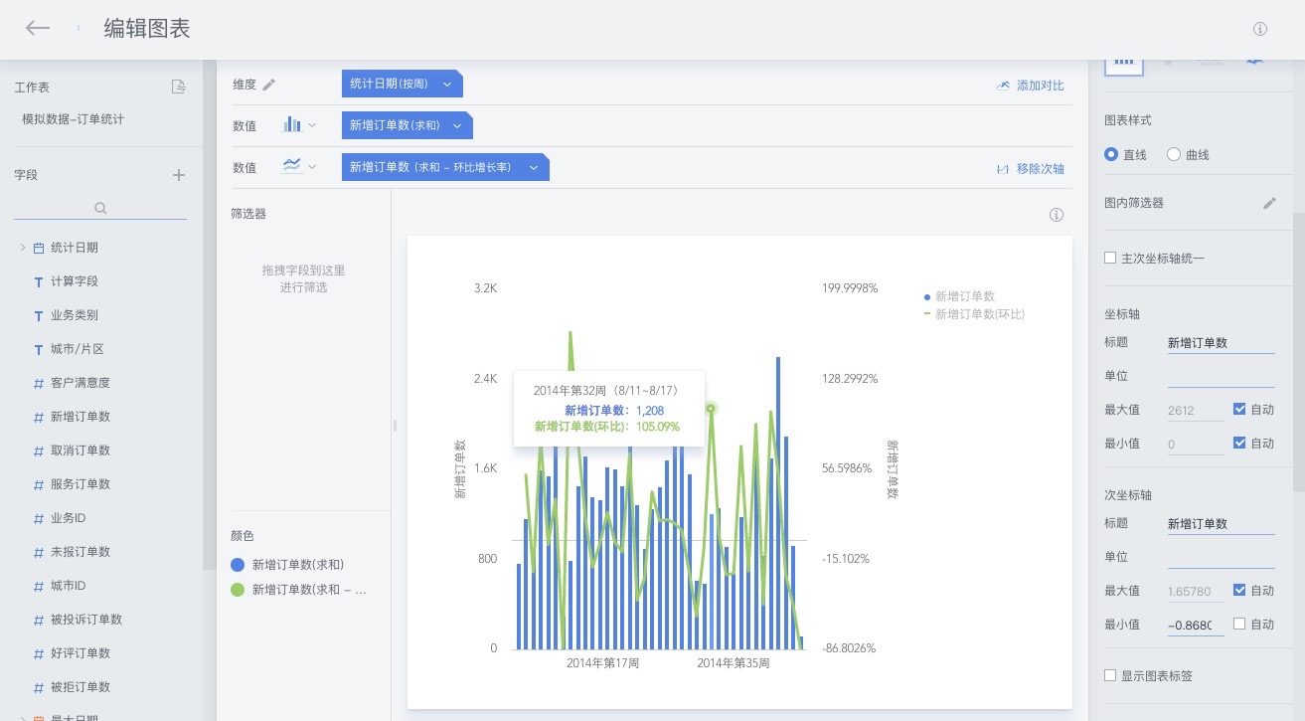1305x721 pixels.
Task: Click the field search input box
Action: coord(100,209)
